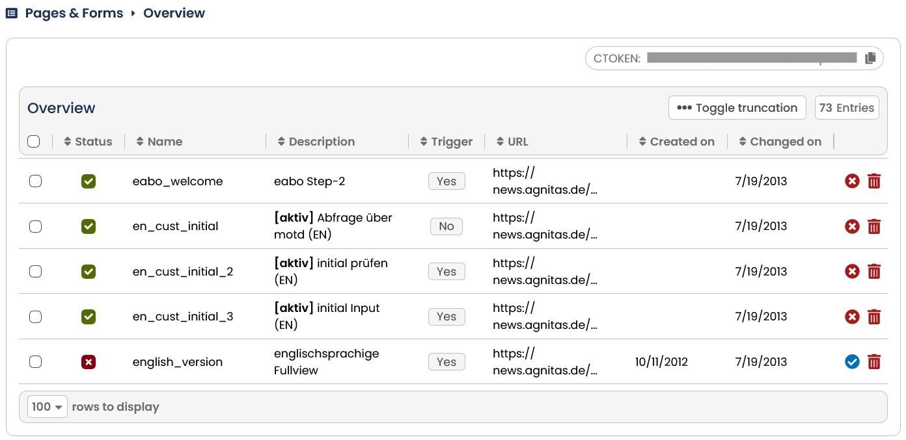Check the select-all checkbox in header
The height and width of the screenshot is (440, 906).
coord(34,142)
